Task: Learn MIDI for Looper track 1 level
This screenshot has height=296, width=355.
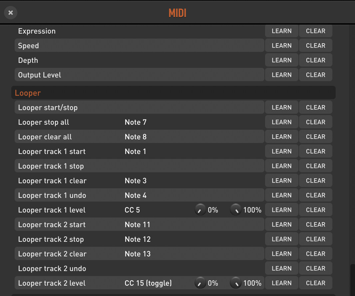Action: 282,210
